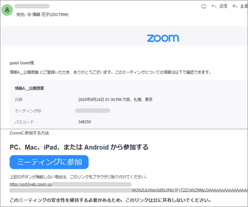This screenshot has height=207, width=248.
Task: Click the reply-all double arrow icon
Action: click(x=235, y=6)
